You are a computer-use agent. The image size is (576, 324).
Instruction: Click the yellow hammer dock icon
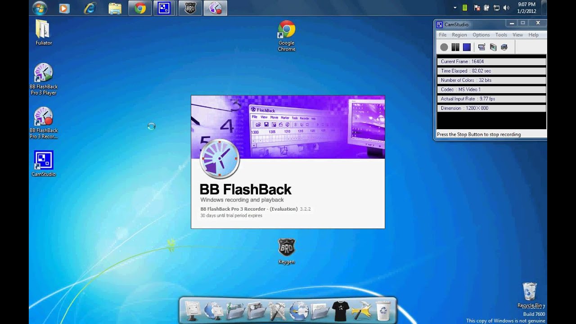click(x=362, y=310)
